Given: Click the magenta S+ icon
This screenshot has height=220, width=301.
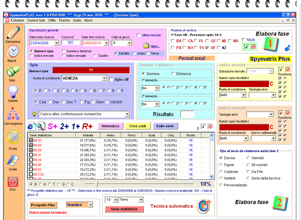Looking at the screenshot, I should 52,126.
